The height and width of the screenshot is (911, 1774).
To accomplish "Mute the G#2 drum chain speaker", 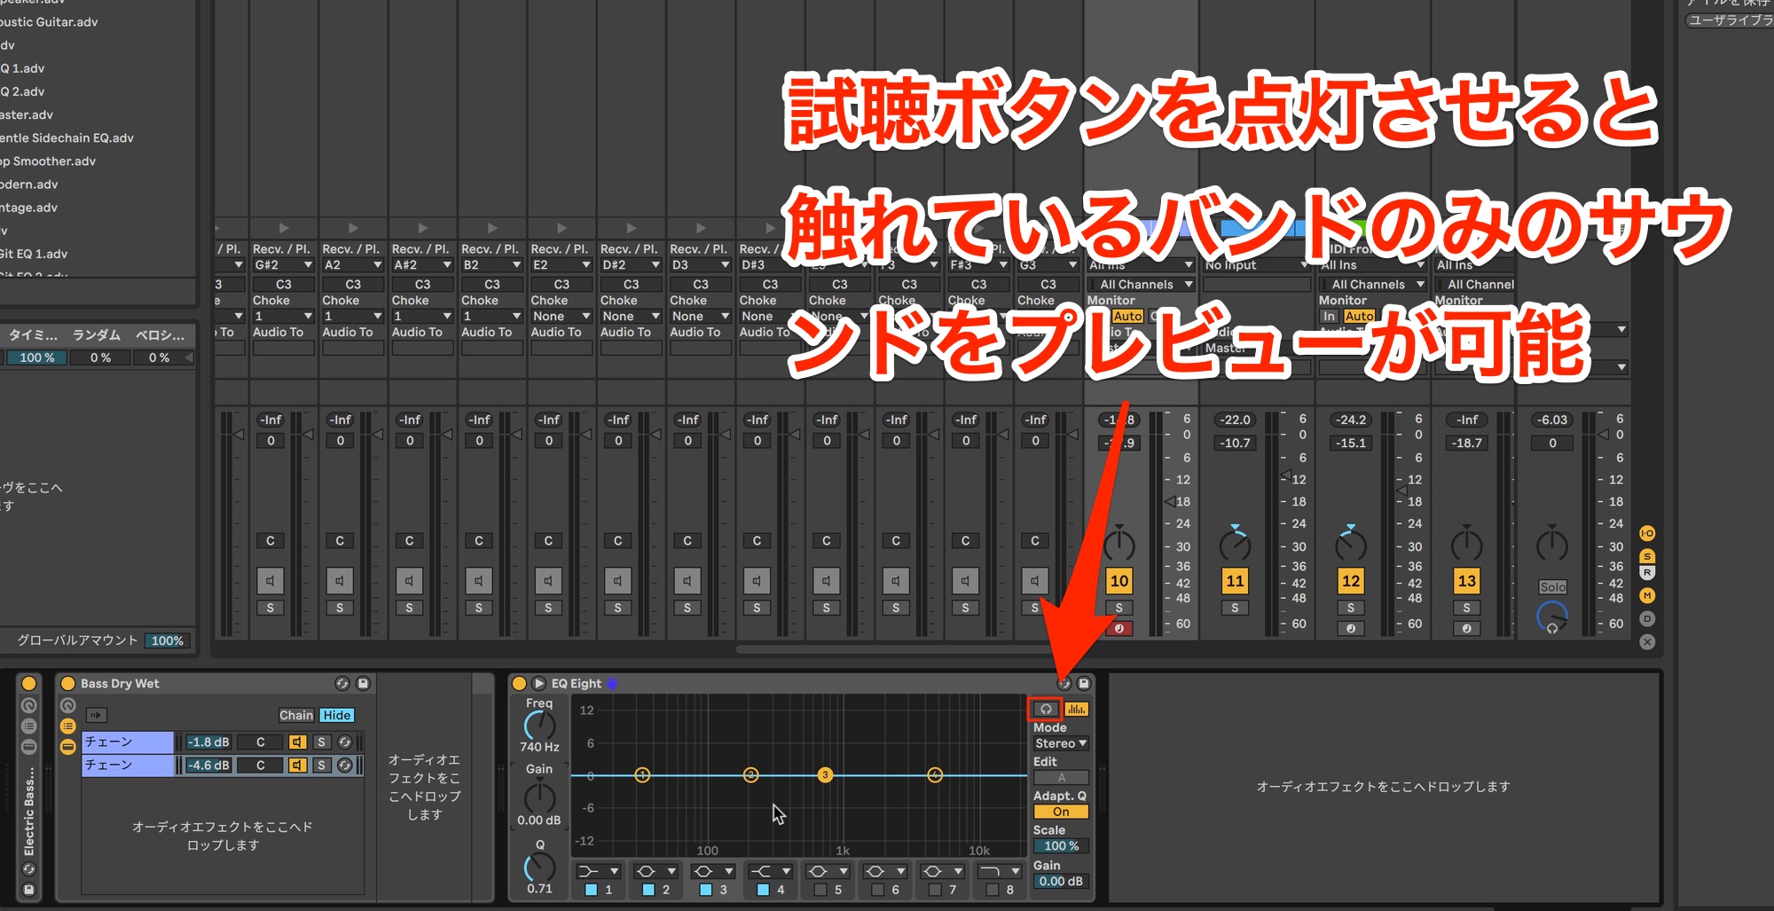I will coord(270,581).
